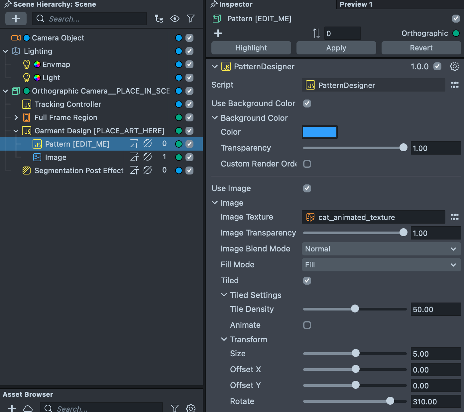
Task: Open Asset Browser settings gear
Action: pos(191,408)
